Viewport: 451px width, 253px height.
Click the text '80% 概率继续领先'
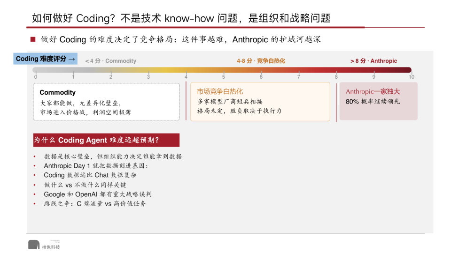[373, 102]
